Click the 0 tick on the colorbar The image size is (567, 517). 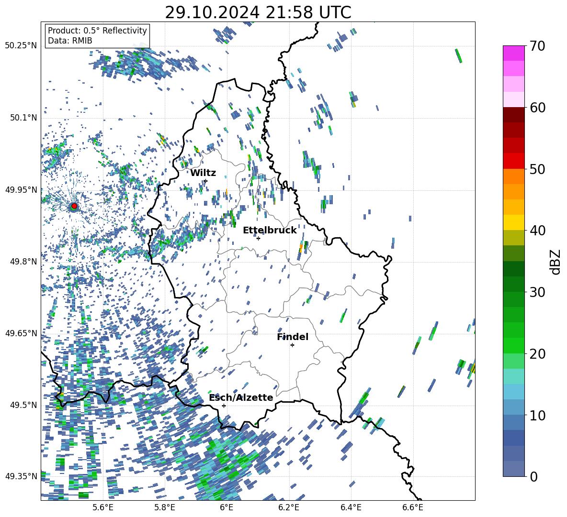pyautogui.click(x=534, y=476)
